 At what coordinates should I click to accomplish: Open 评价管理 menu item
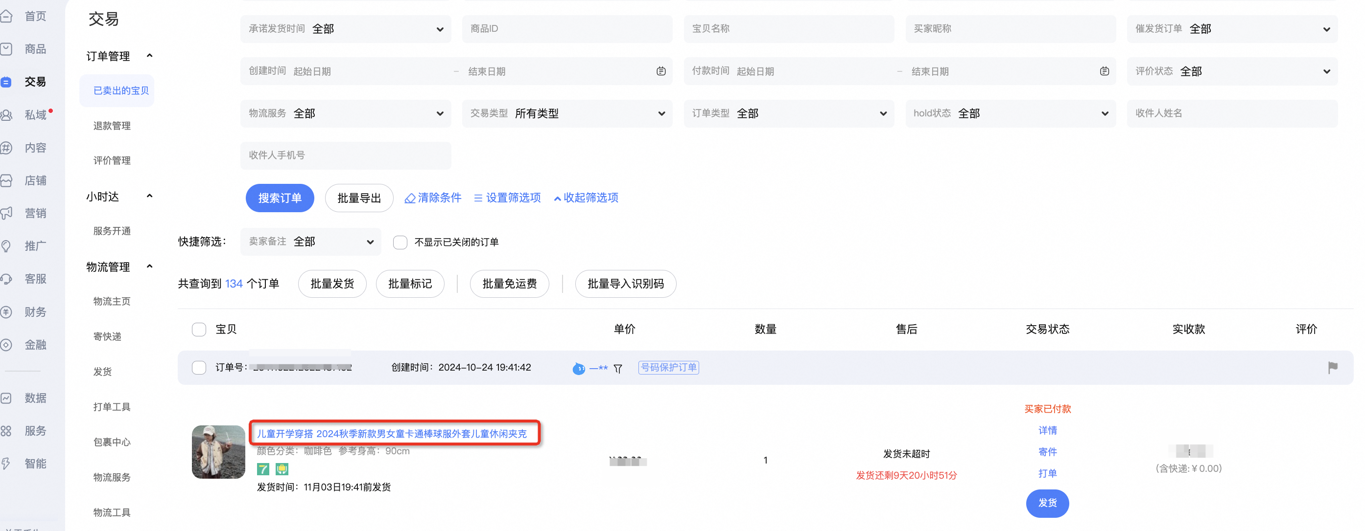112,161
